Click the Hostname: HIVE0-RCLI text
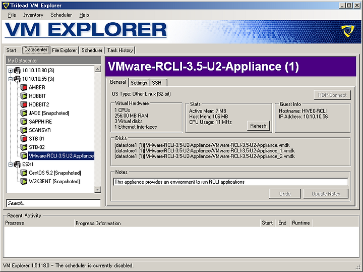 tap(302, 111)
